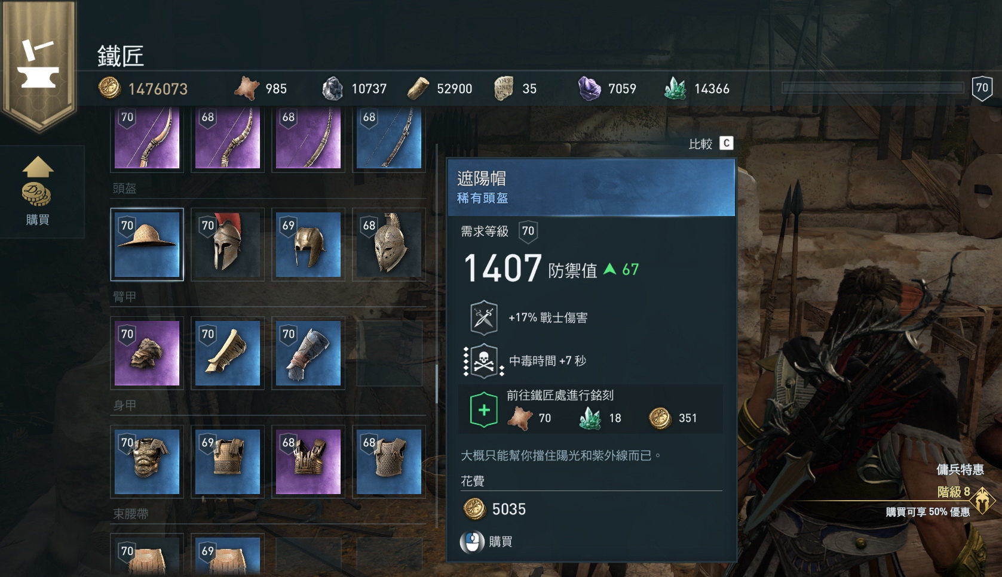
Task: Select the blue level 68 bow
Action: pyautogui.click(x=389, y=138)
